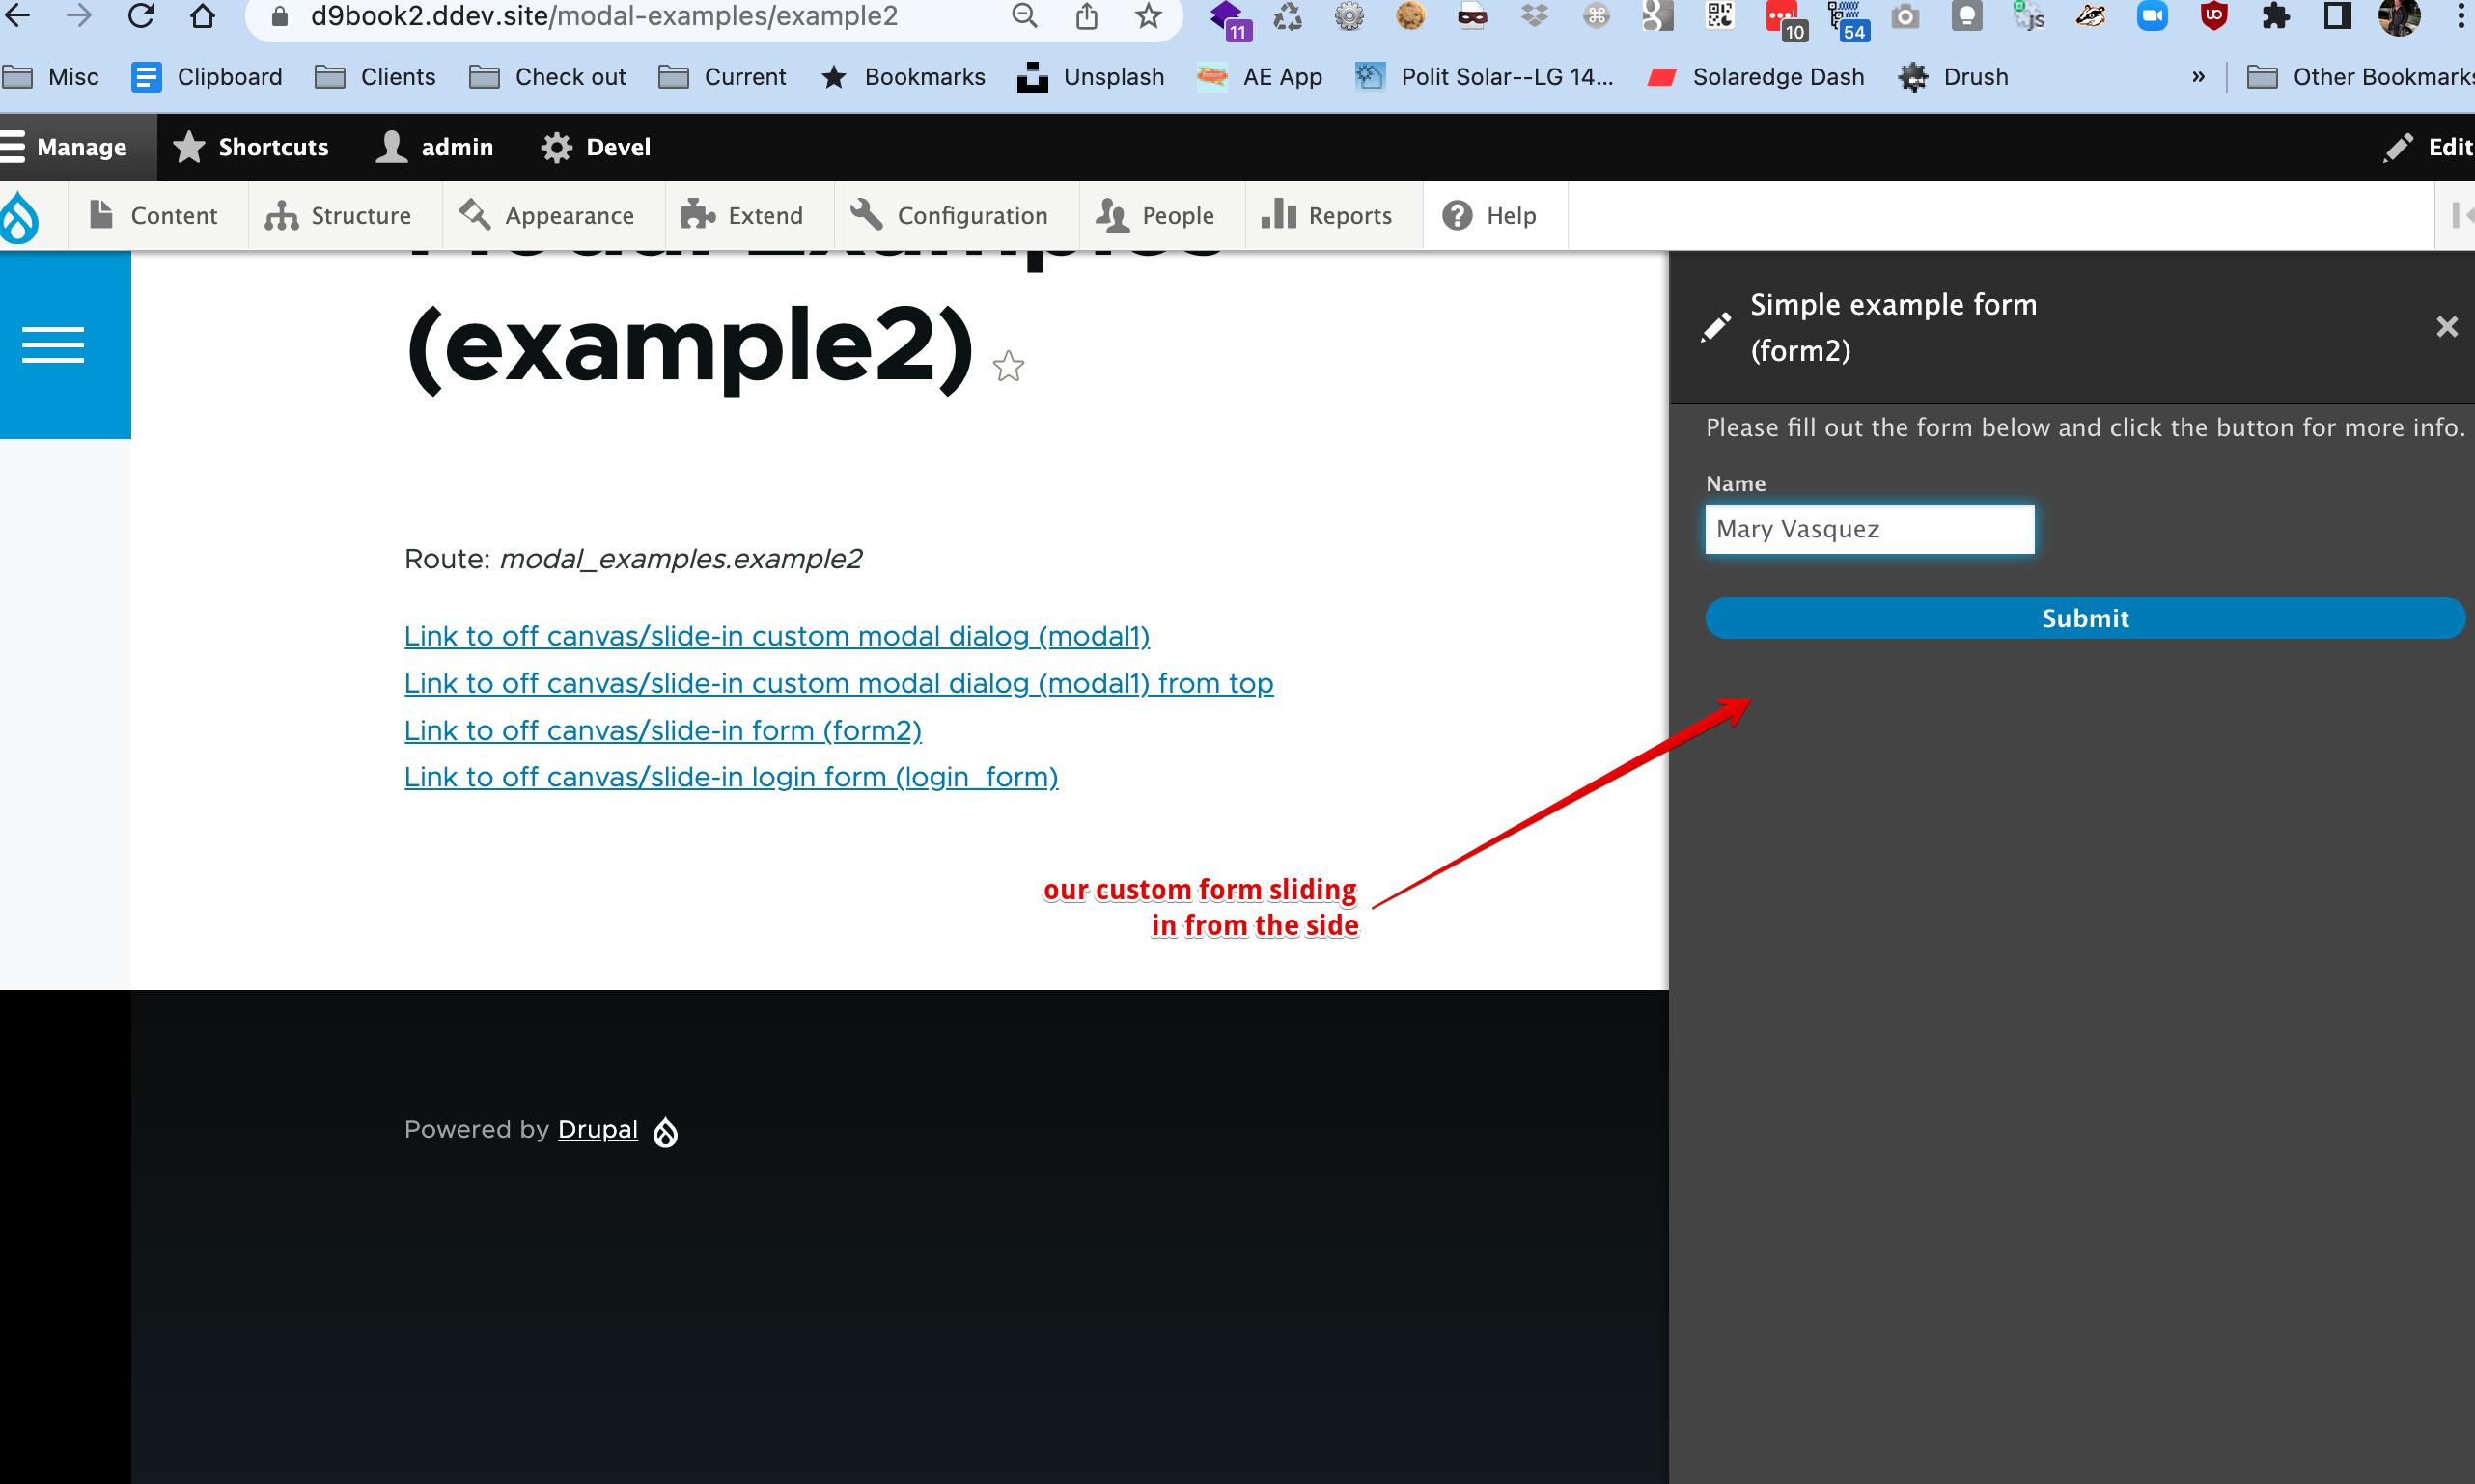The image size is (2475, 1484).
Task: Open the user profile avatar
Action: (2399, 15)
